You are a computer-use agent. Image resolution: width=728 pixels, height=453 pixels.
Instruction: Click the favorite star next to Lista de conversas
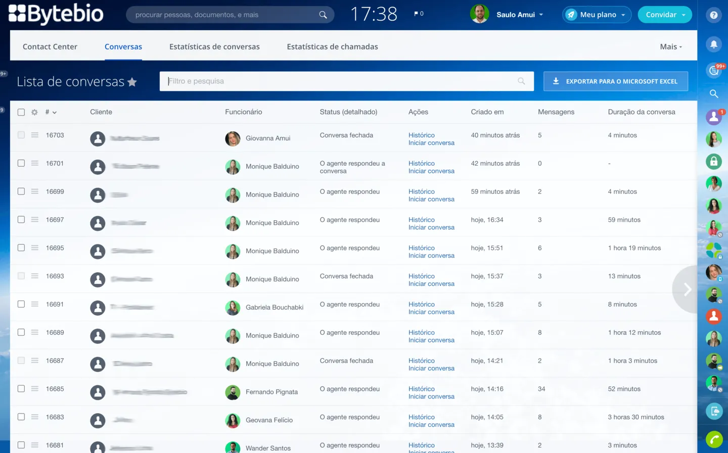(x=132, y=82)
